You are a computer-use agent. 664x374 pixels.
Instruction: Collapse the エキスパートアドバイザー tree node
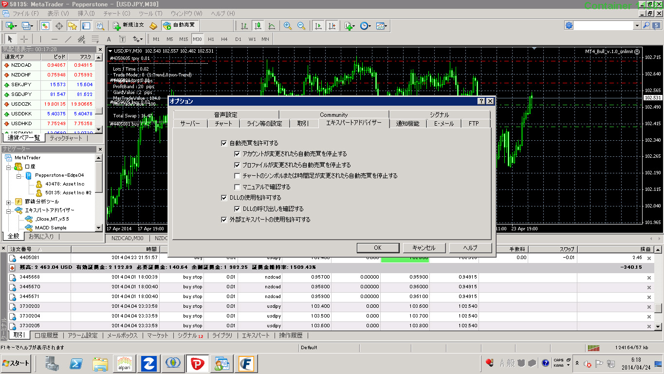[9, 210]
